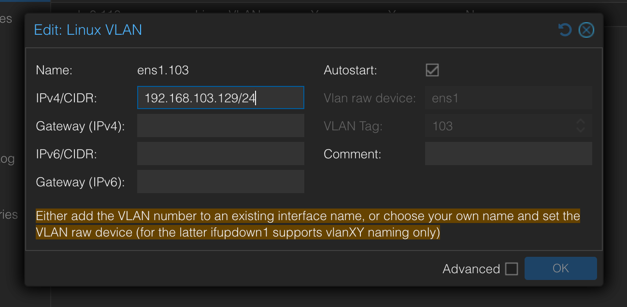Viewport: 627px width, 307px height.
Task: Click the OK button
Action: click(x=560, y=268)
